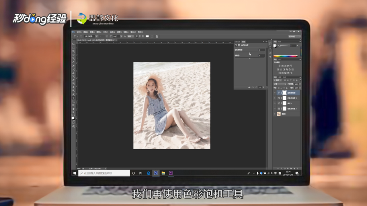
Task: Select the 图层 0 layer thumbnail
Action: click(x=279, y=114)
